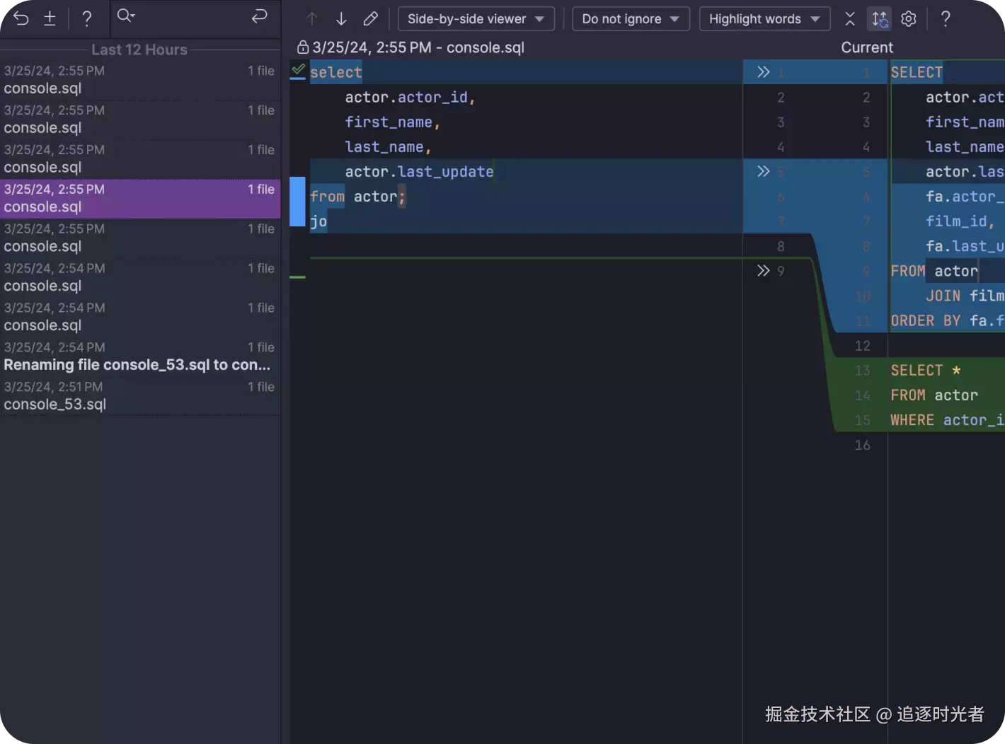Image resolution: width=1005 pixels, height=744 pixels.
Task: Open the Do not ignore dropdown
Action: pyautogui.click(x=631, y=19)
